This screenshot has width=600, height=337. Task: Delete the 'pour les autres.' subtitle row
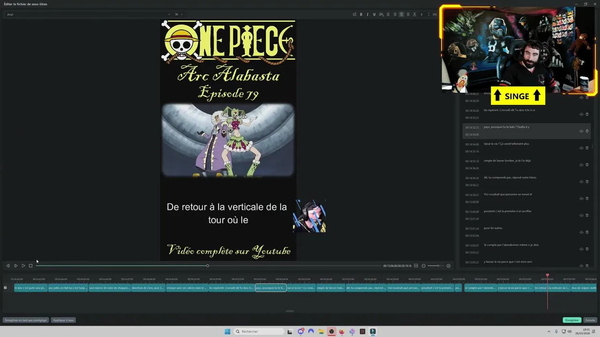[587, 232]
